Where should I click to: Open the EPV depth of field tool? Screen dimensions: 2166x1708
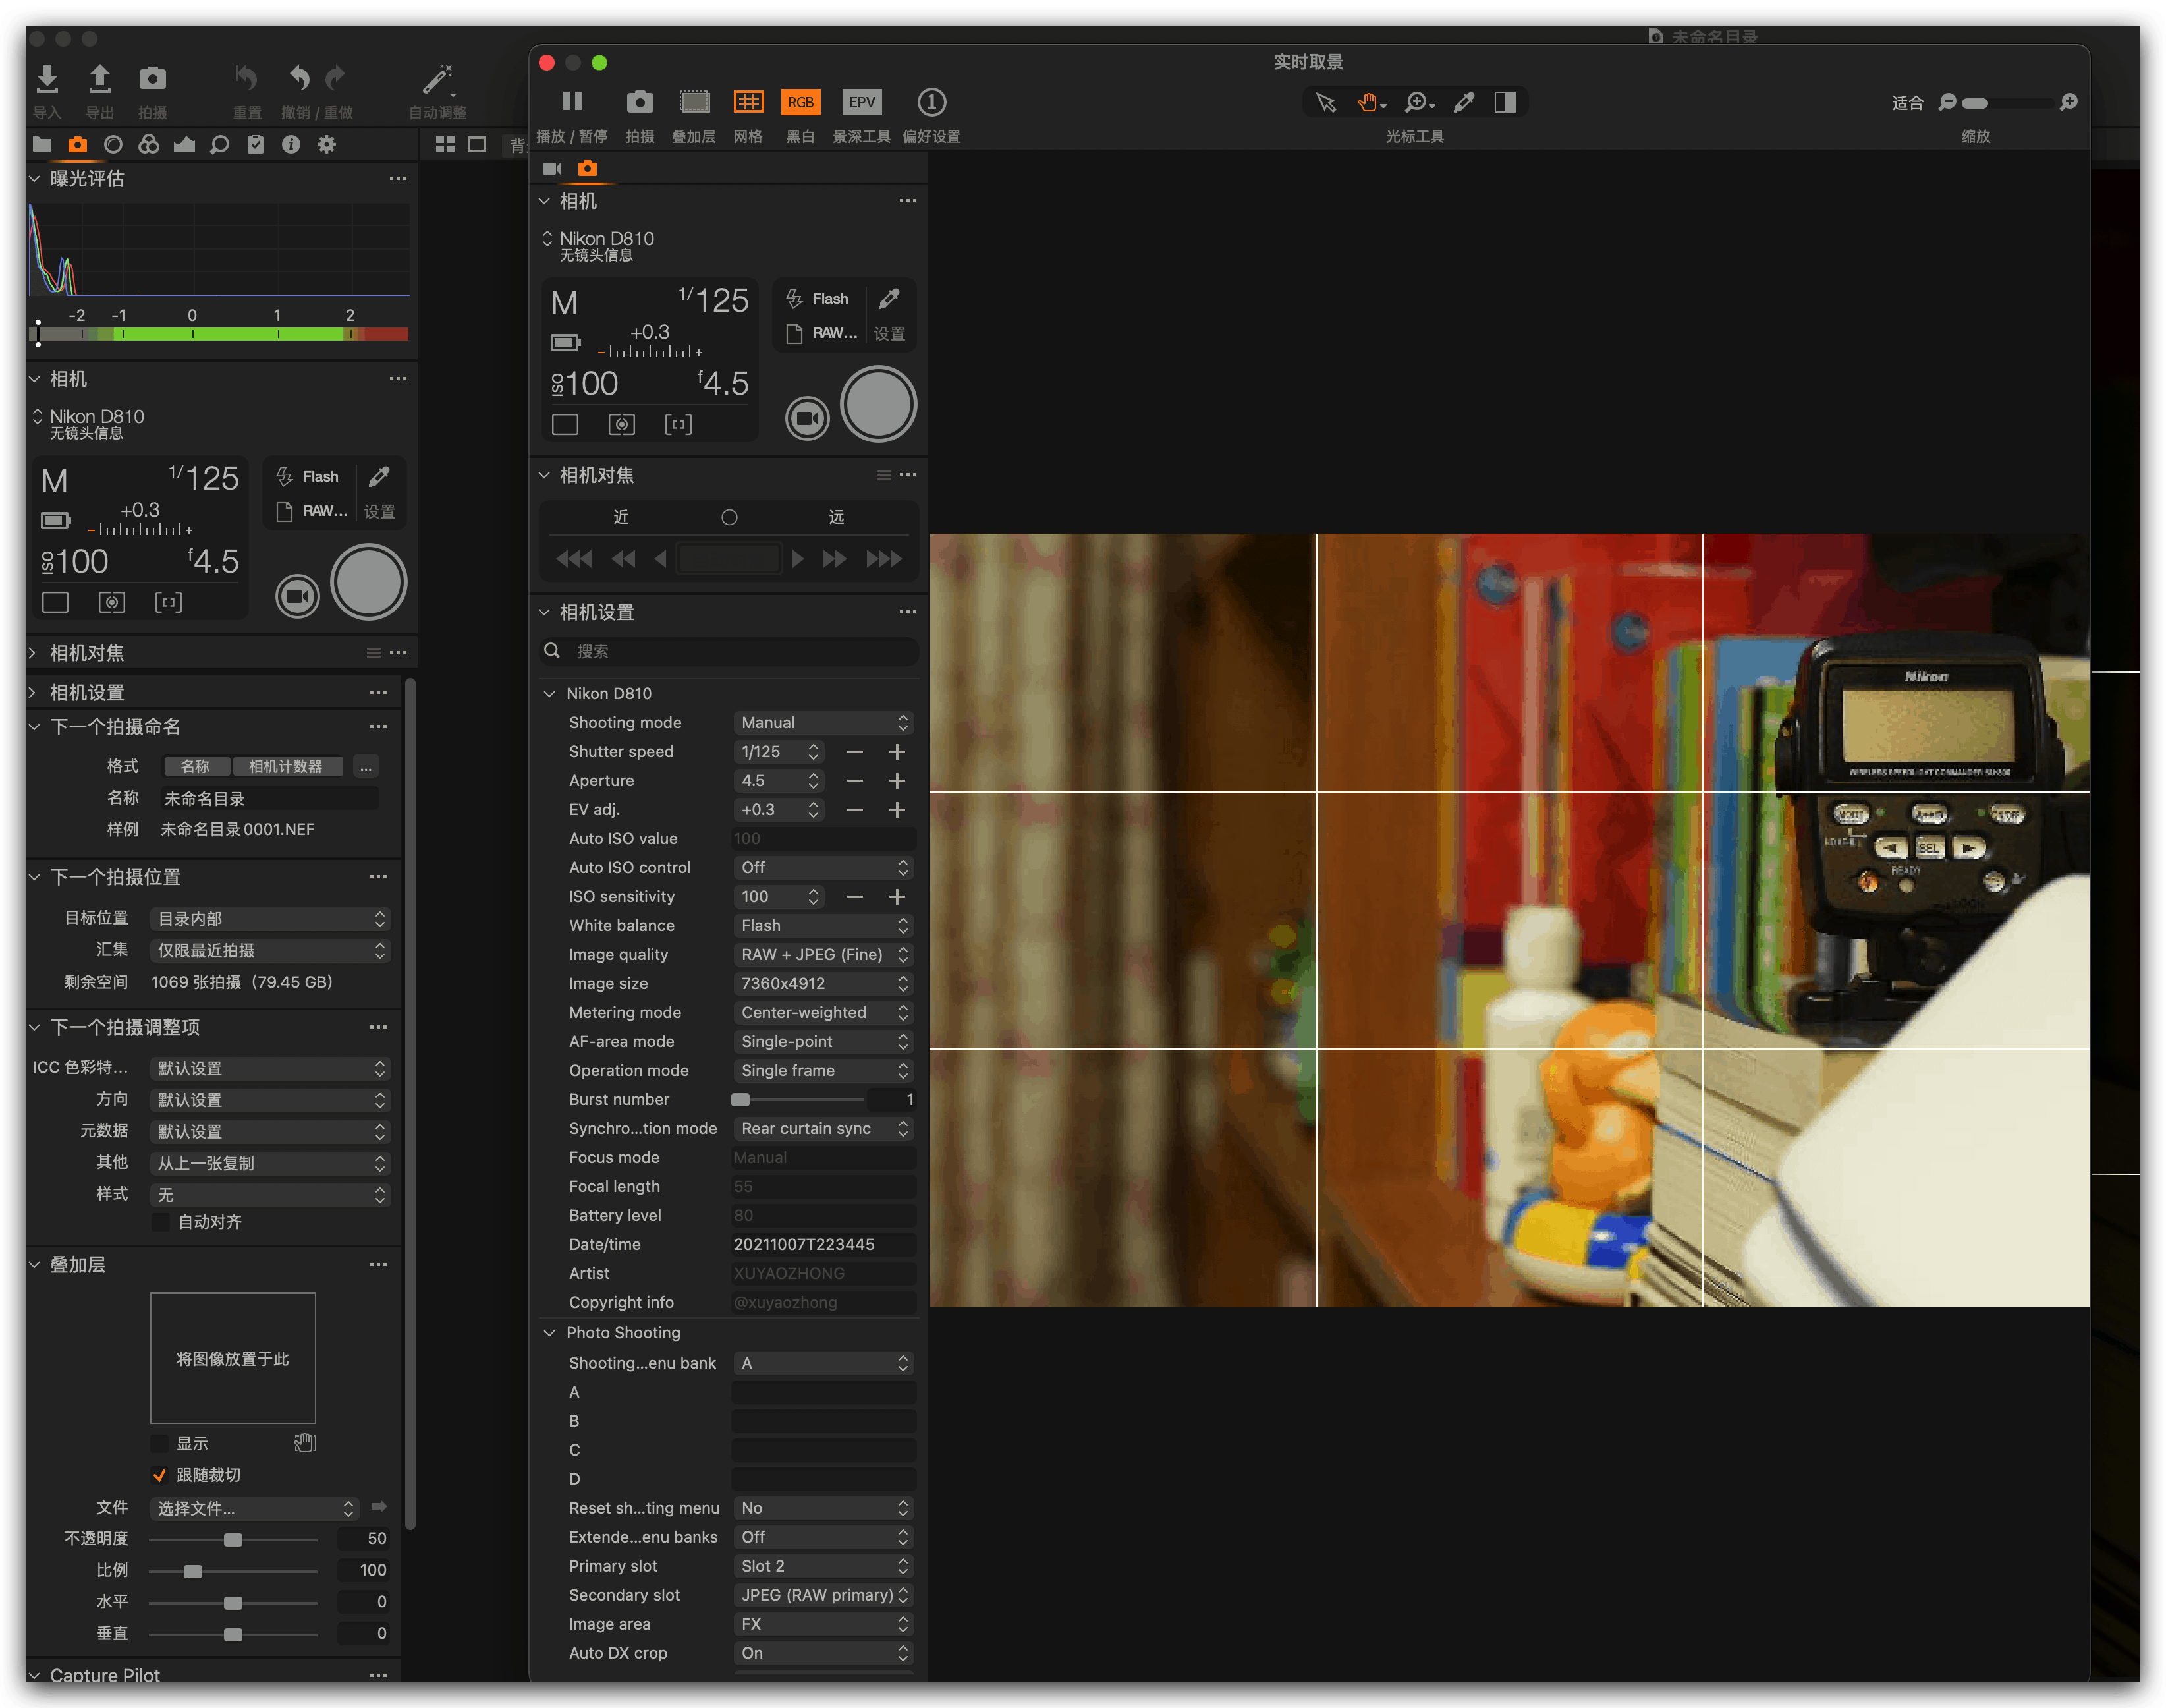pos(860,101)
